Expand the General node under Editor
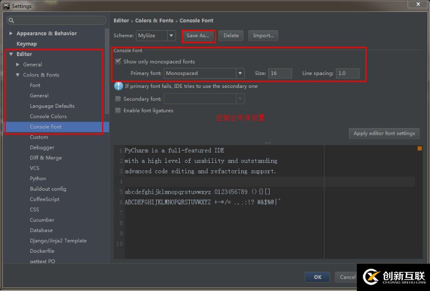 point(18,65)
